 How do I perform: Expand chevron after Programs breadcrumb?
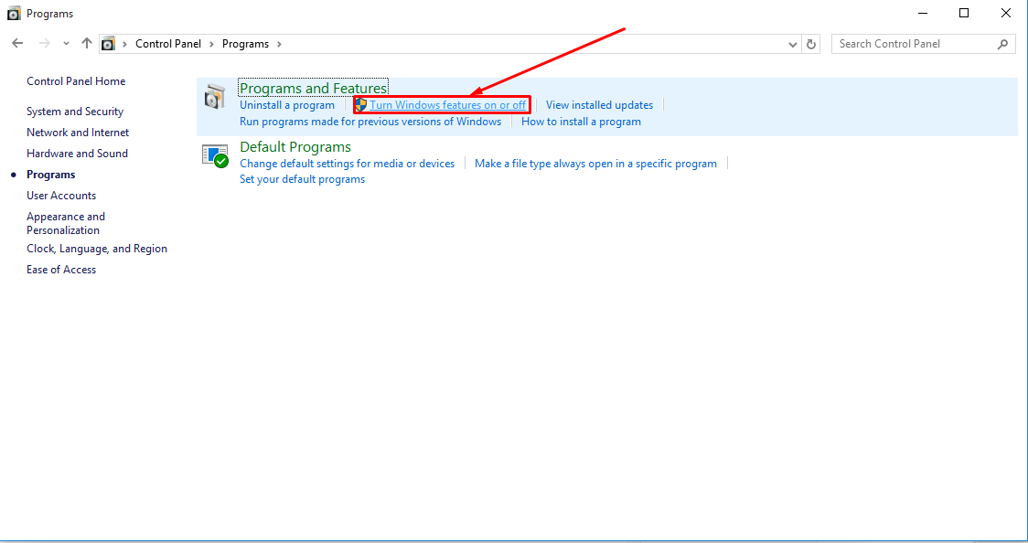click(279, 44)
